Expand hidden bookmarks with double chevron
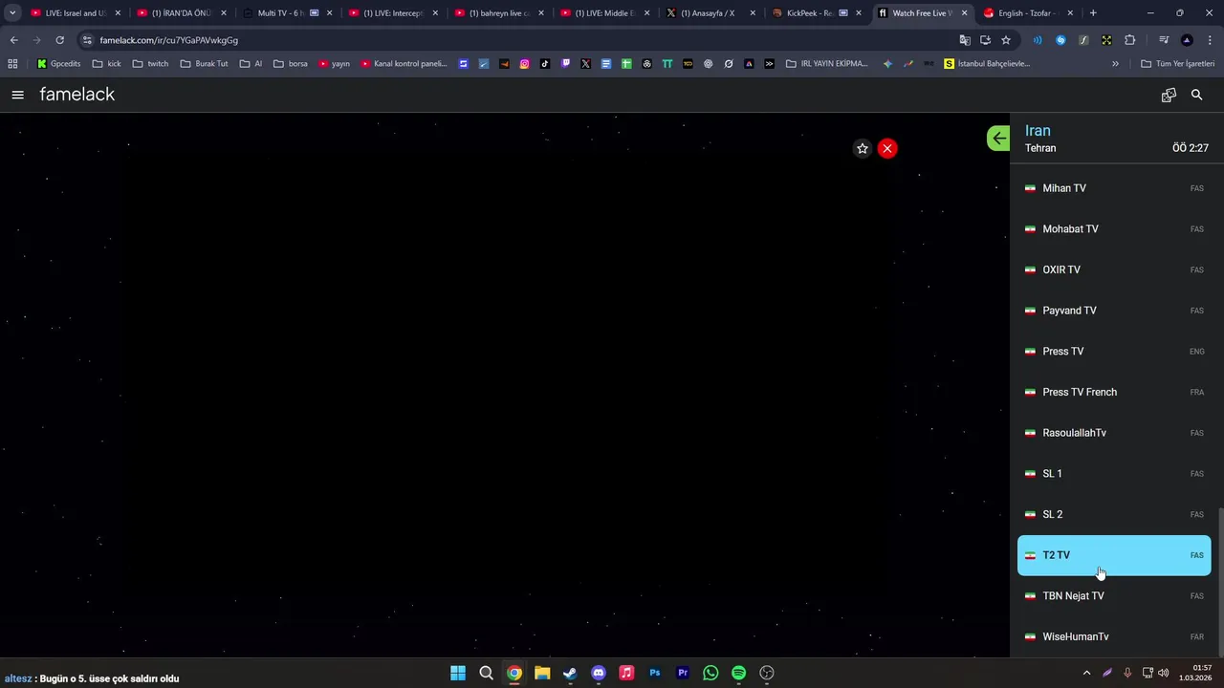Screen dimensions: 1224x688 (x=1115, y=64)
